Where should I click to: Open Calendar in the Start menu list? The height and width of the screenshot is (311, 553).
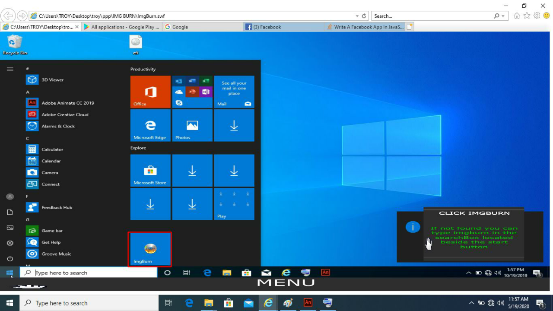click(x=44, y=161)
